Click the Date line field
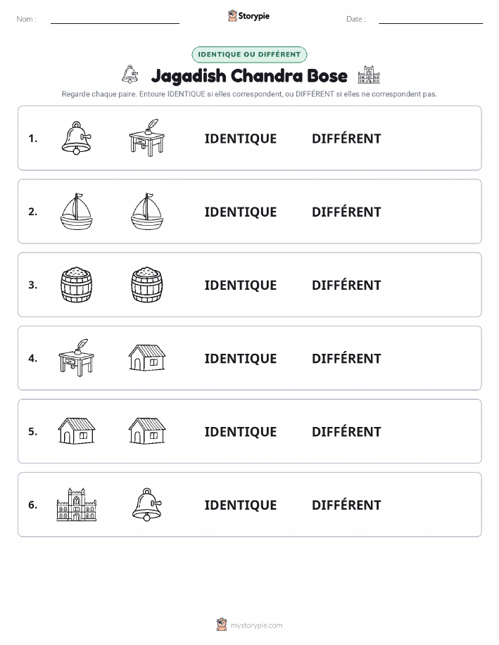This screenshot has height=645, width=499. [431, 19]
